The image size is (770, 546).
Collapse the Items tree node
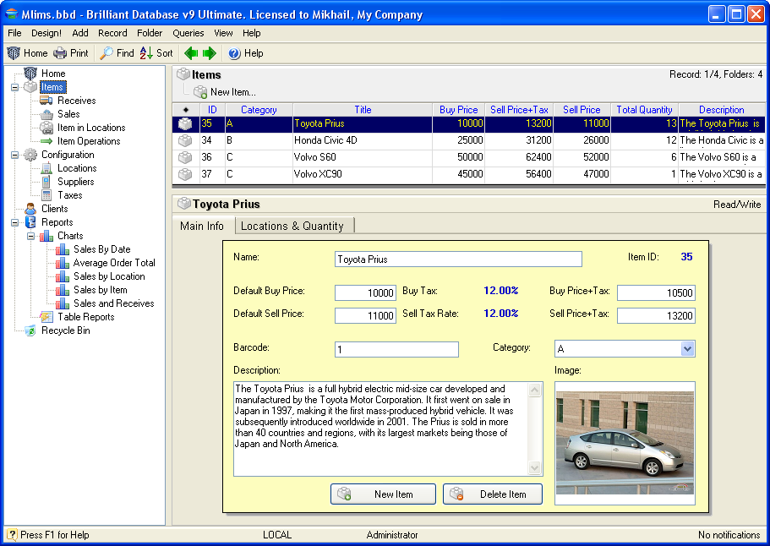pos(15,87)
